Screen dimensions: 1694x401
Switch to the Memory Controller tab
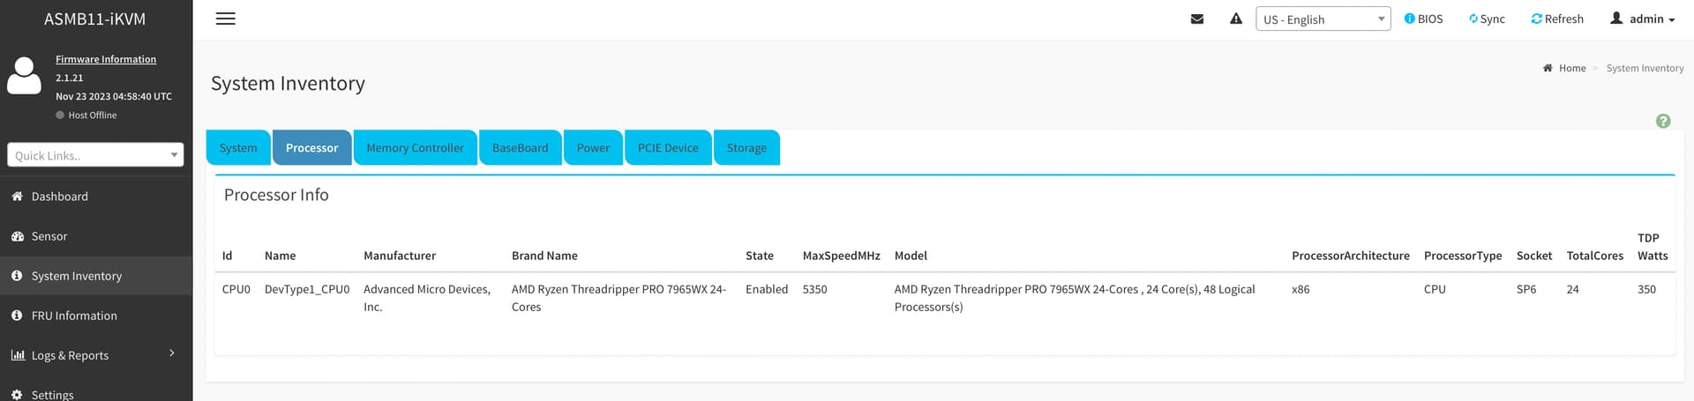pyautogui.click(x=415, y=148)
